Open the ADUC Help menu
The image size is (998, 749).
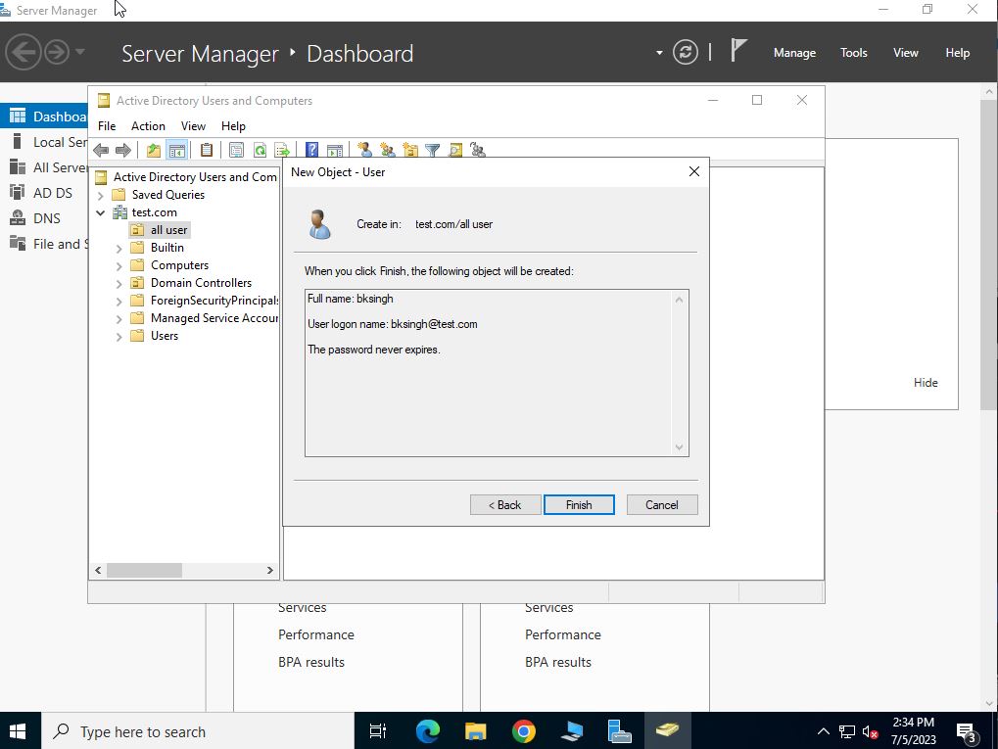[x=233, y=126]
